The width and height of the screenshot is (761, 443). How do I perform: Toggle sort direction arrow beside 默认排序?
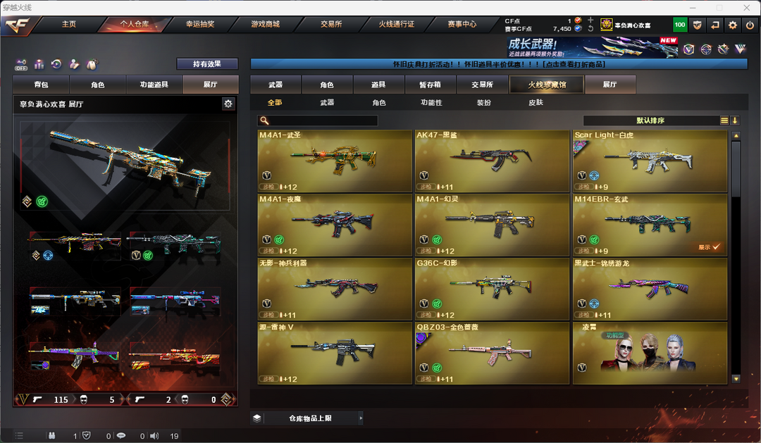(x=735, y=120)
